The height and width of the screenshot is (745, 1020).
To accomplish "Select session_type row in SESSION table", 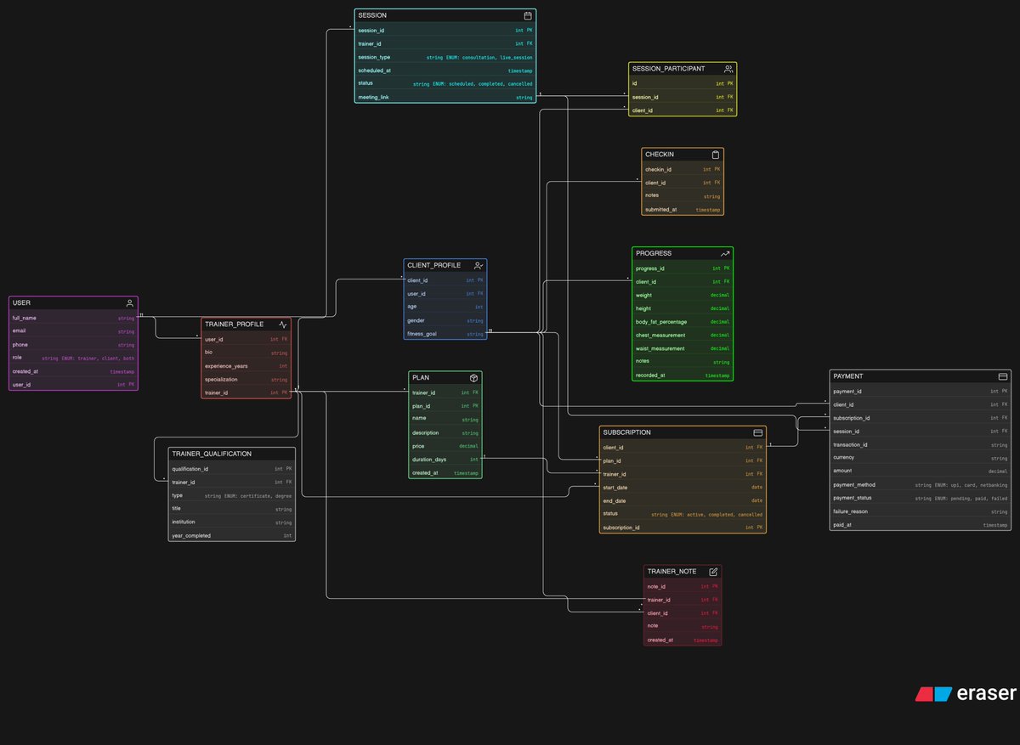I will tap(445, 57).
